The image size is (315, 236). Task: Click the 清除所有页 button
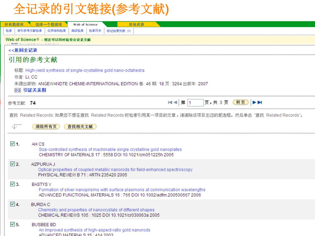coord(46,127)
